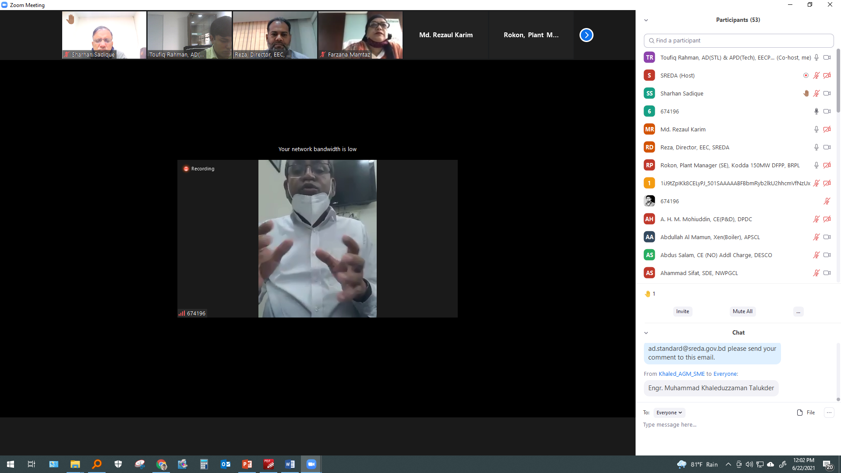
Task: Click Sharhan Sadique's raised hand icon
Action: coord(806,93)
